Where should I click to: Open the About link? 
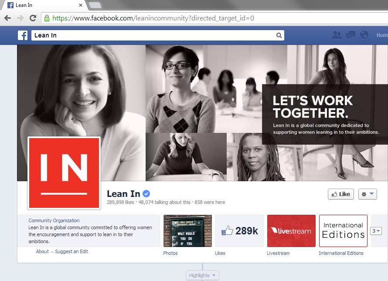click(42, 251)
